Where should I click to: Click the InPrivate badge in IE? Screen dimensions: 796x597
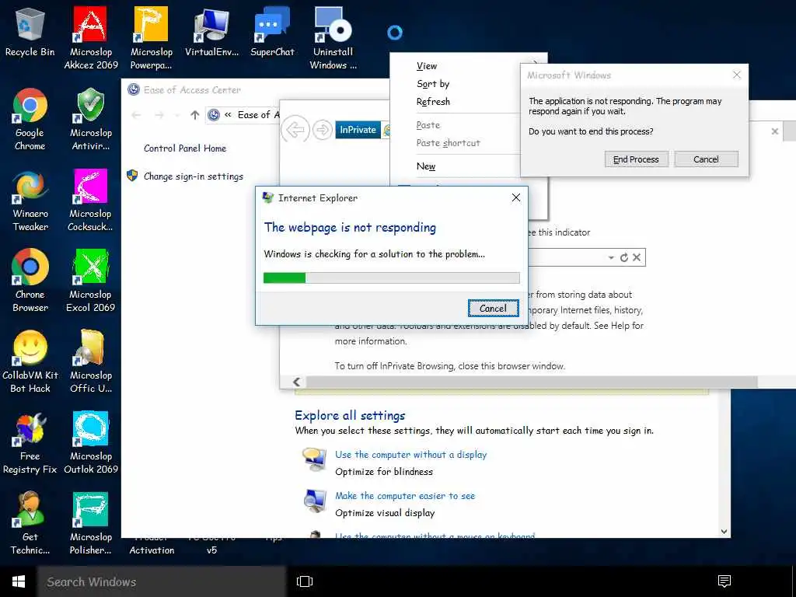tap(358, 130)
